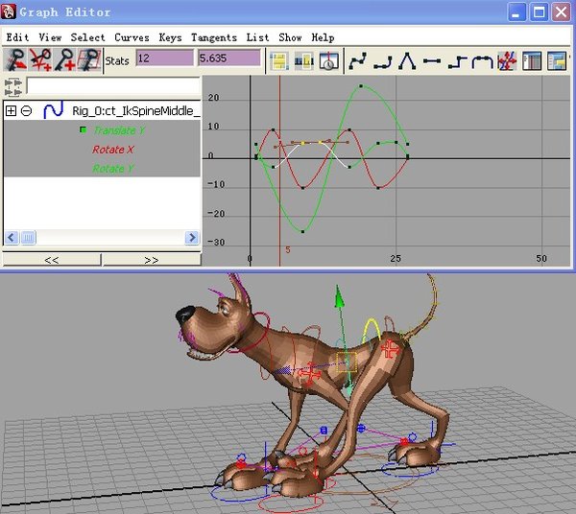
Task: Click the outliner horizontal scrollbar thumb
Action: click(x=28, y=238)
